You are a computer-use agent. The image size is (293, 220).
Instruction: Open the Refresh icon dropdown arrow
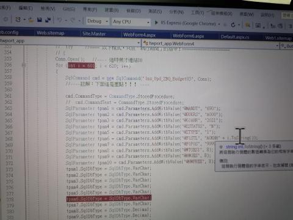click(x=239, y=25)
